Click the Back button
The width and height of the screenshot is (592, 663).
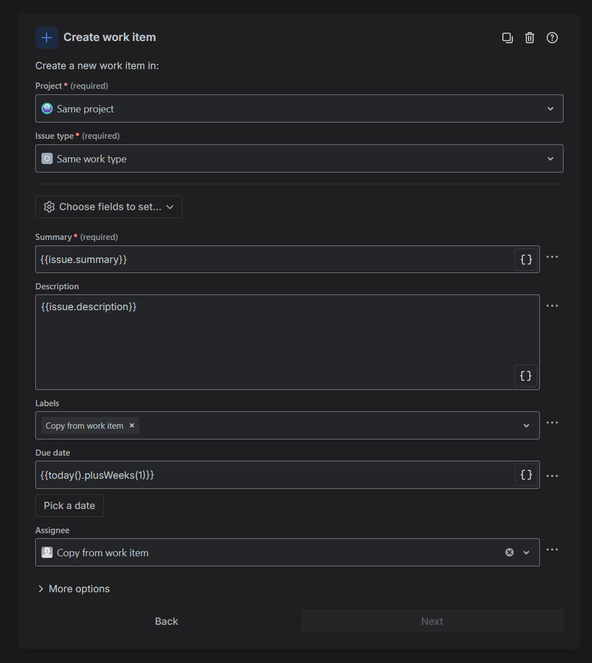166,621
